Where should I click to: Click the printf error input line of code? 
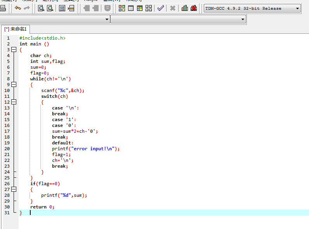tap(86, 149)
